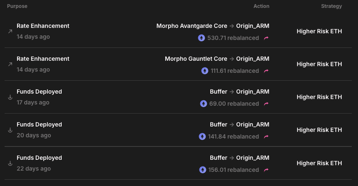Image resolution: width=358 pixels, height=186 pixels.
Task: Select Morpho Avantgarde Core → Origin_ARM text
Action: 213,26
